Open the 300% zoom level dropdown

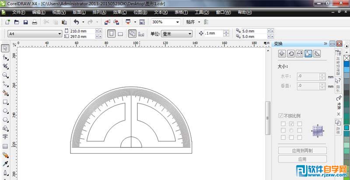(177, 22)
